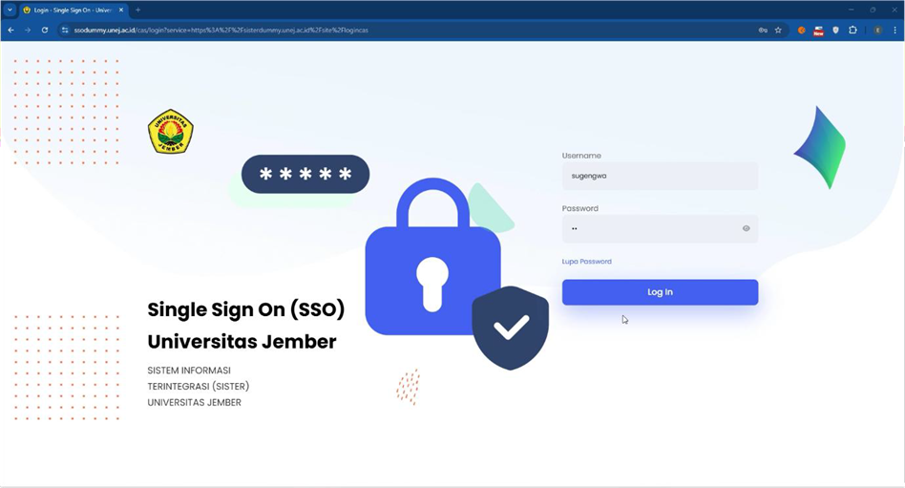
Task: Focus the Username input field
Action: point(660,176)
